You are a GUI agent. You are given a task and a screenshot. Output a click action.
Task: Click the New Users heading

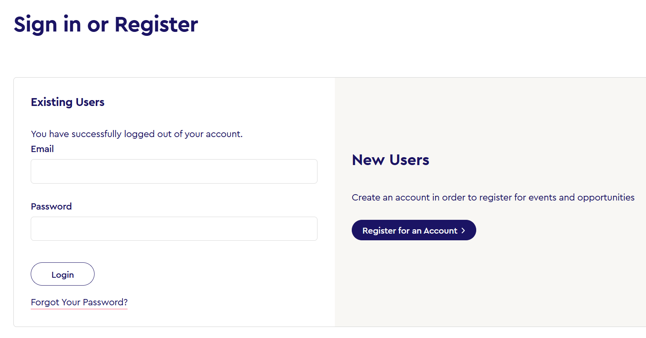390,160
